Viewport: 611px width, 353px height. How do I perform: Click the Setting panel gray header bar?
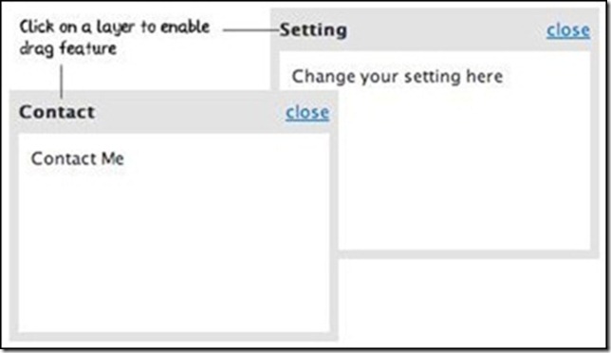tap(435, 30)
